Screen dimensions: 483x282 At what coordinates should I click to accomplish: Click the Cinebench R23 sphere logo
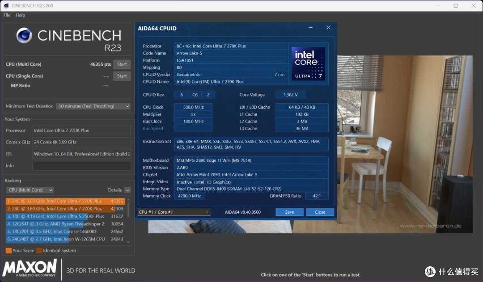click(x=24, y=35)
